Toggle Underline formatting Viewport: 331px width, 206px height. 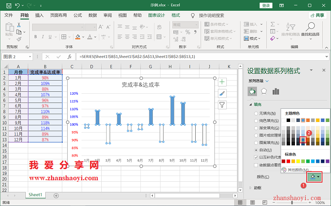(x=50, y=37)
